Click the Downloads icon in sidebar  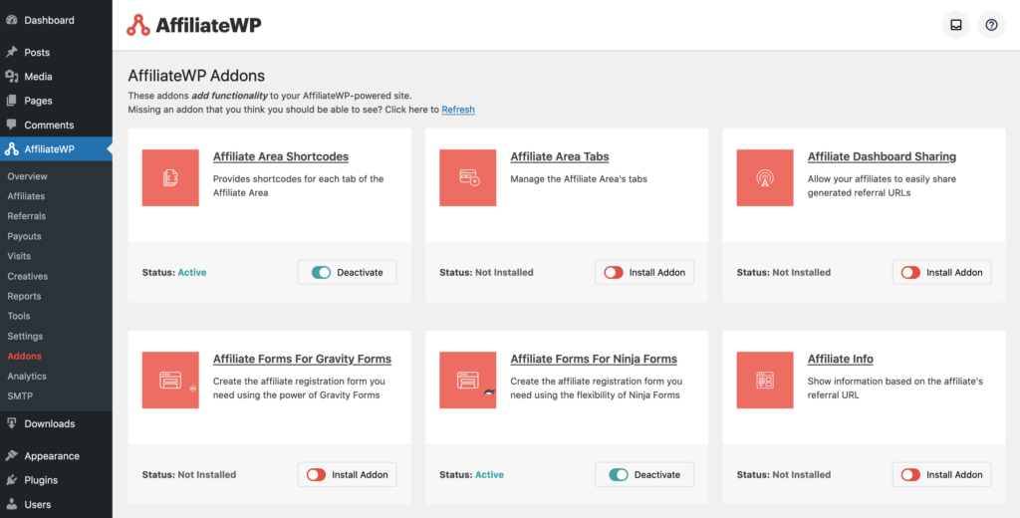coord(11,423)
